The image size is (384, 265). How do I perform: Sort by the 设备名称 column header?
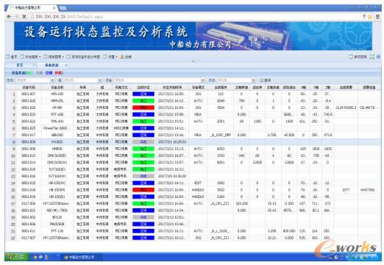point(57,88)
